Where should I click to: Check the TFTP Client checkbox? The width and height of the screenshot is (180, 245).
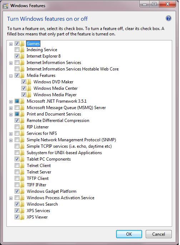tap(17, 178)
